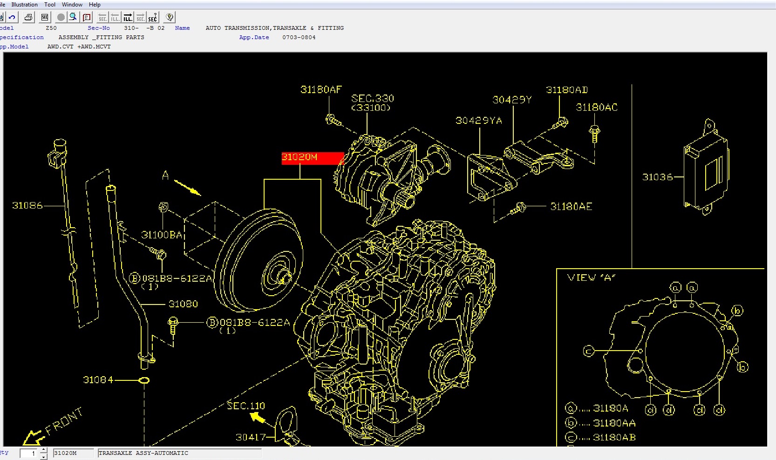Click the magnifier search icon

tap(73, 17)
